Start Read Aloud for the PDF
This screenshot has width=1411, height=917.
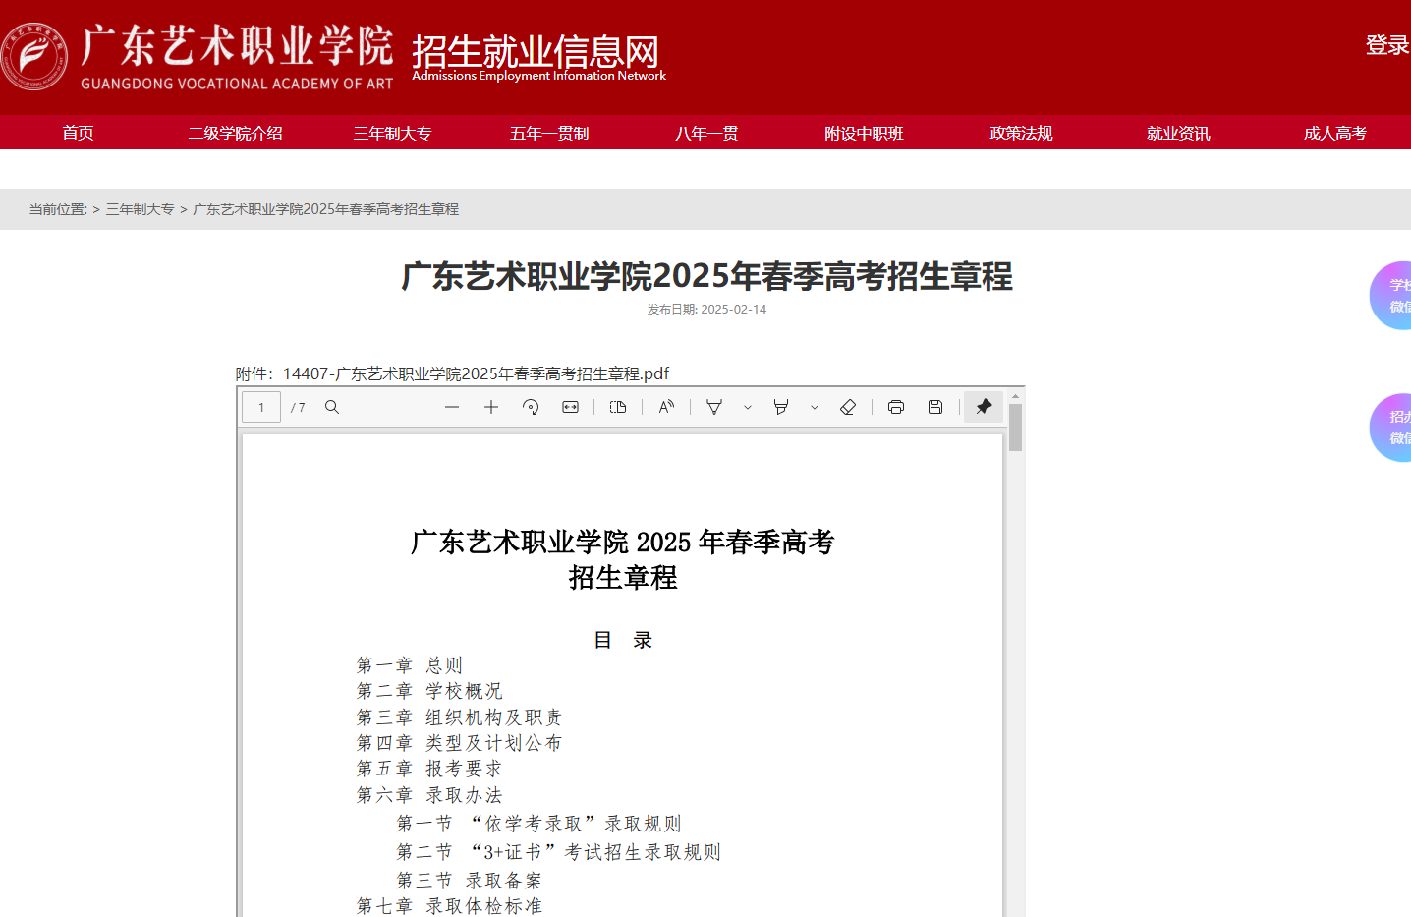666,406
